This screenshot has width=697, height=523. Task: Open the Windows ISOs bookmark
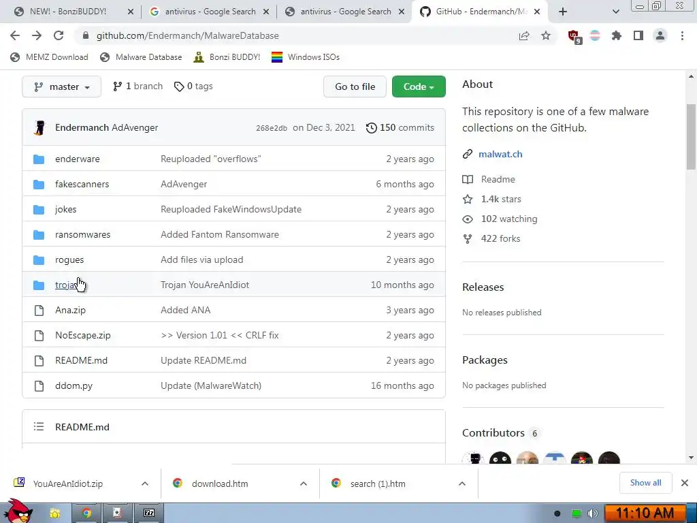306,57
